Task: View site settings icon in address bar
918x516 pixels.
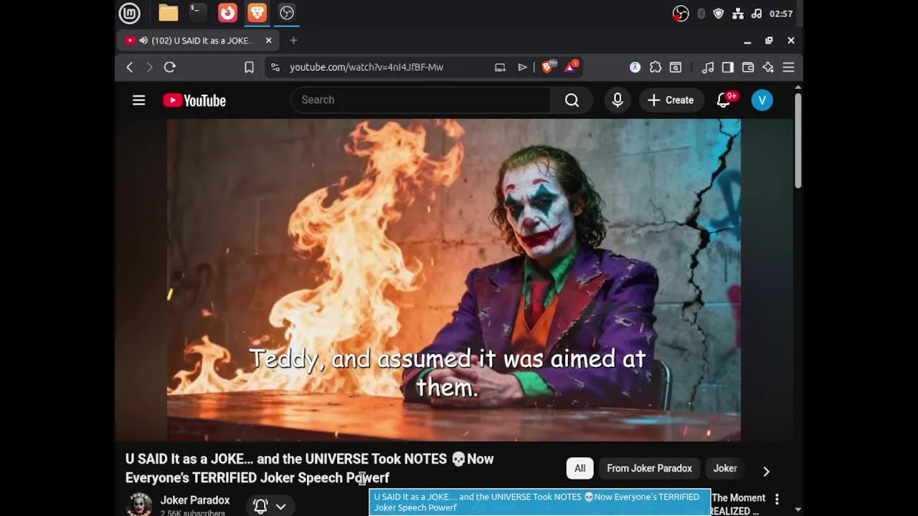Action: pos(275,67)
